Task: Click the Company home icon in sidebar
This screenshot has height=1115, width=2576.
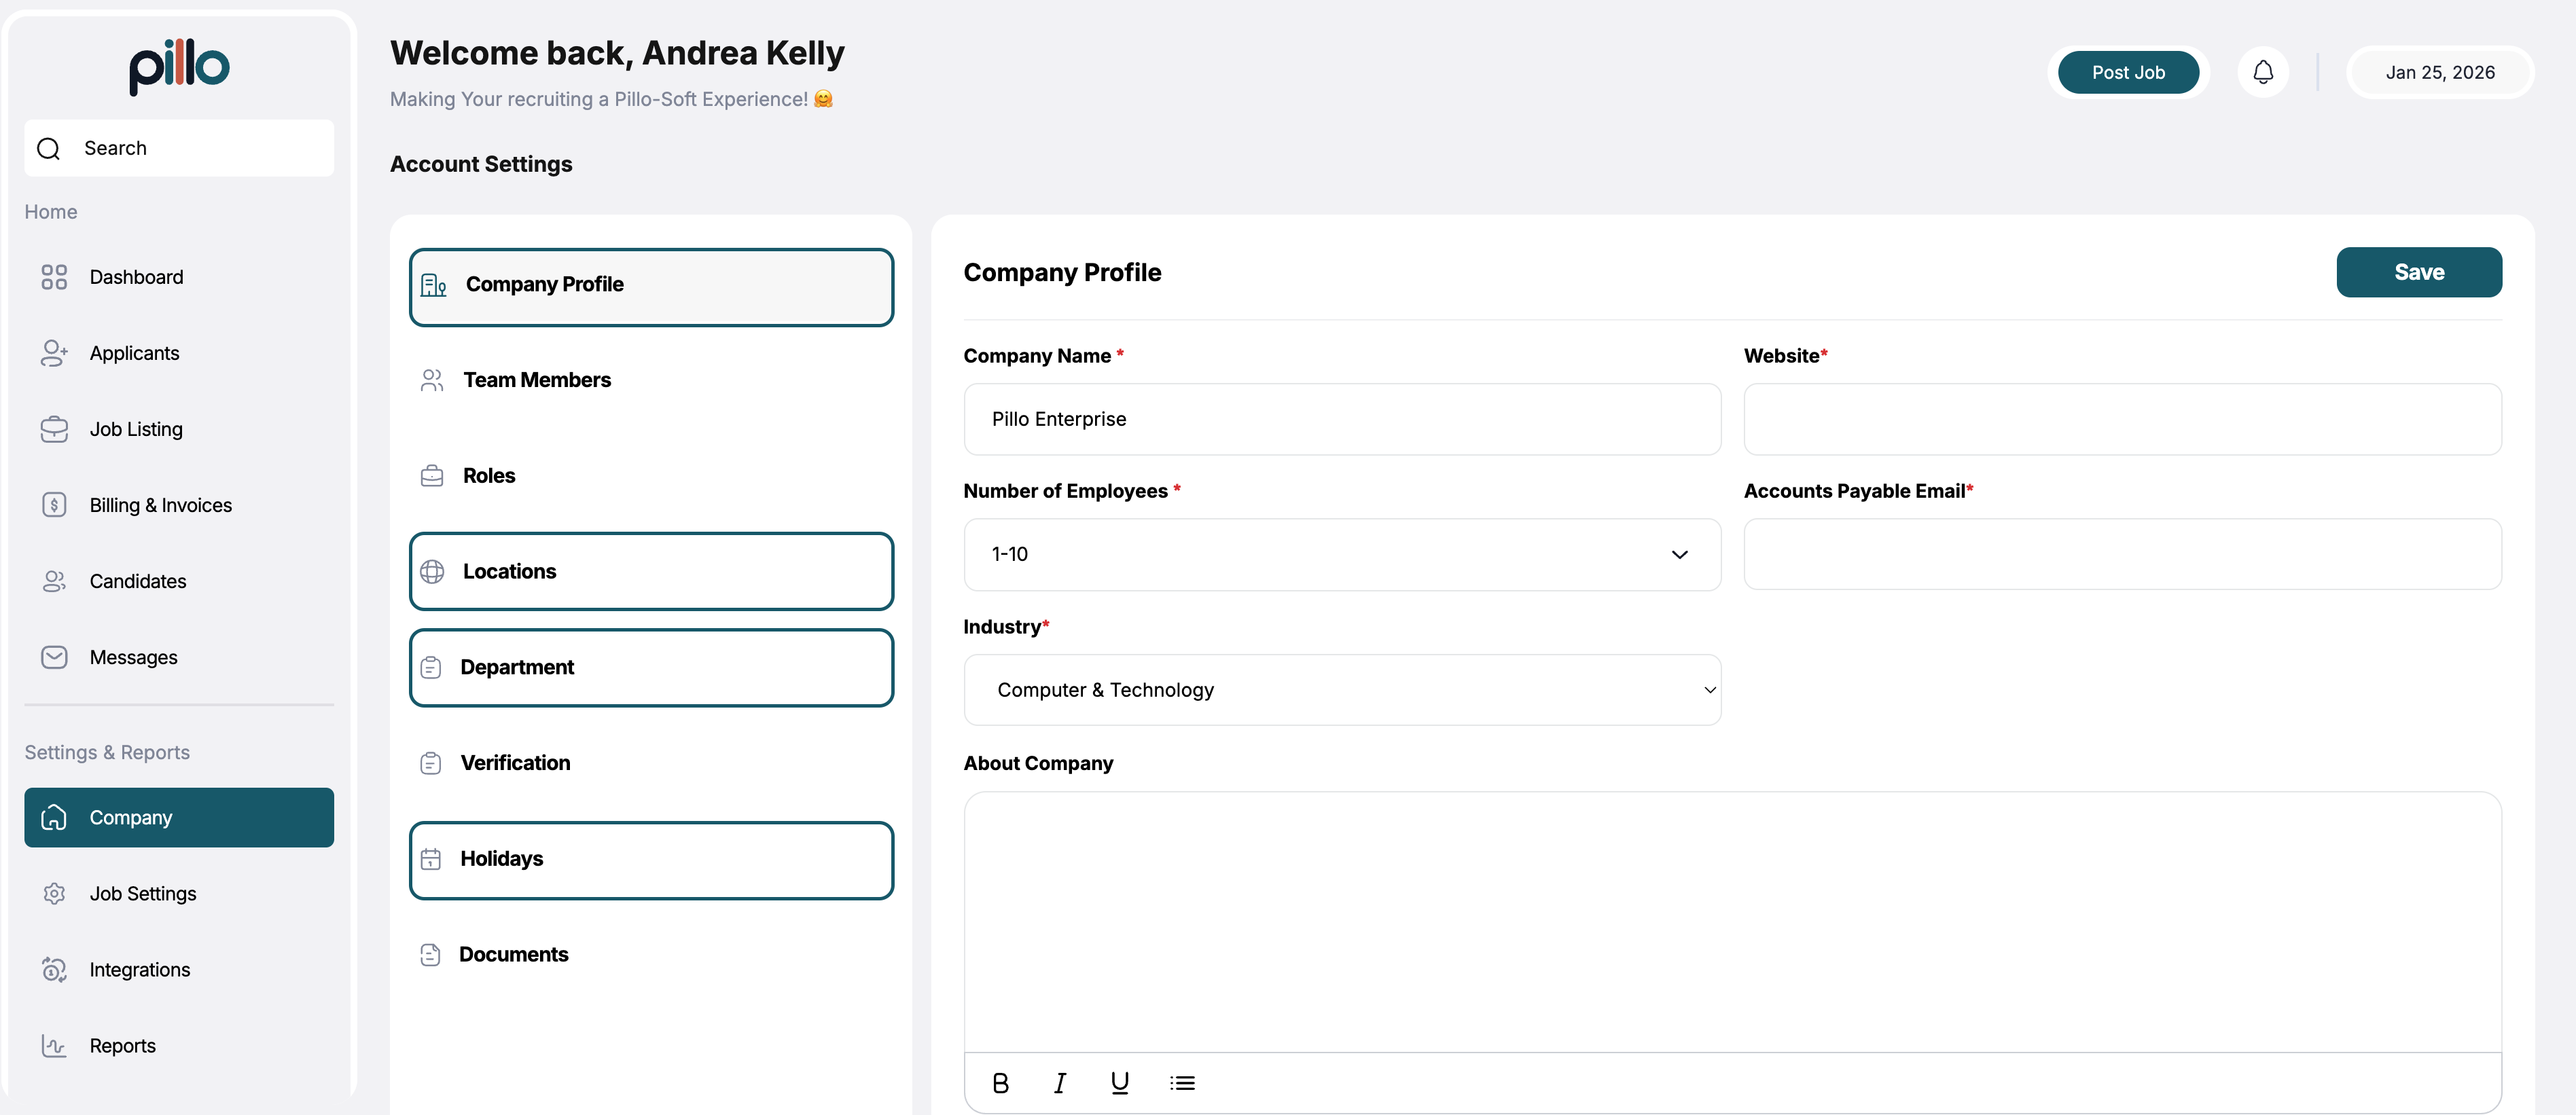Action: point(54,817)
